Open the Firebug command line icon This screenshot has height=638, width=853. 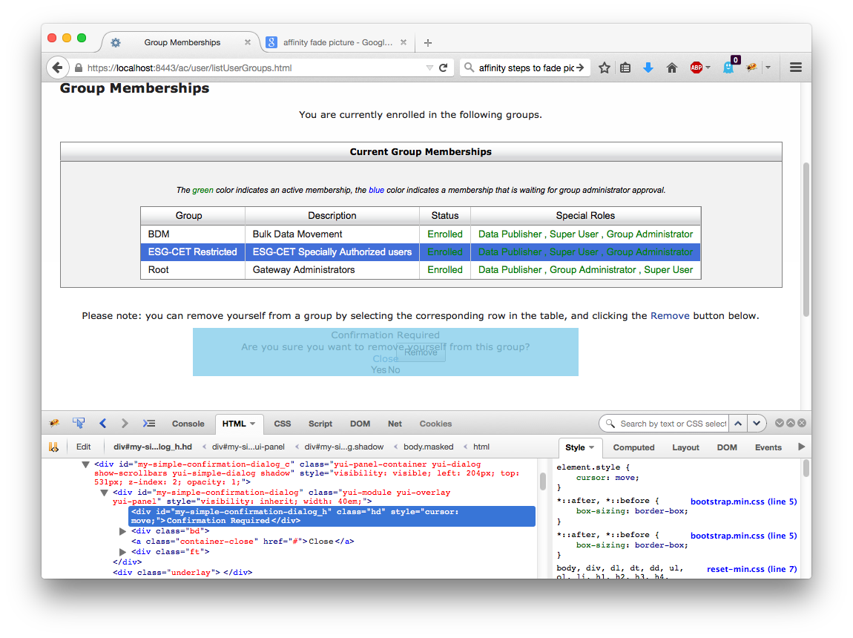click(x=148, y=424)
